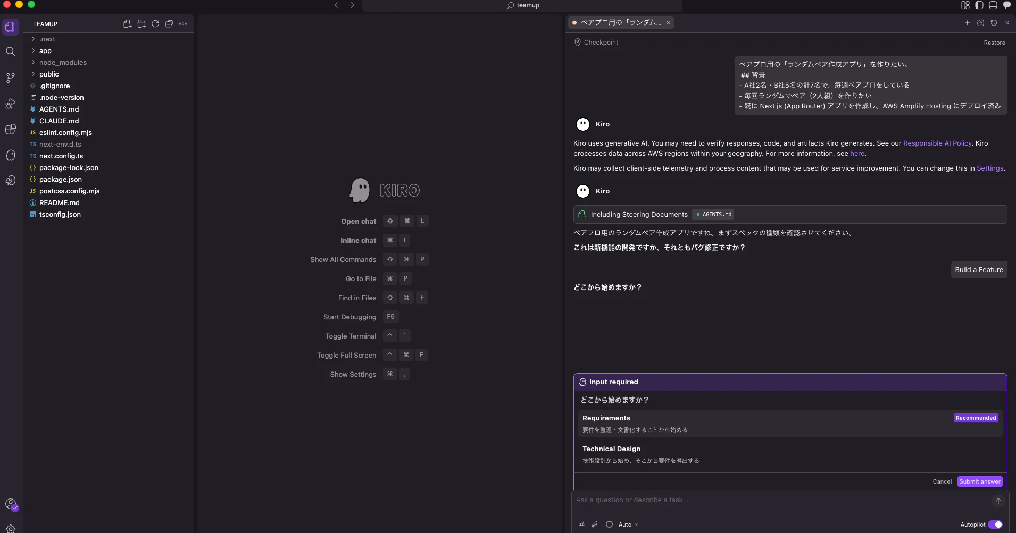Open the .gitignore file
Screen dimensions: 1016x533
click(x=109, y=86)
